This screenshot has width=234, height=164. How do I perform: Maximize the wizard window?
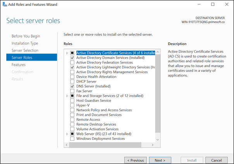(x=213, y=4)
